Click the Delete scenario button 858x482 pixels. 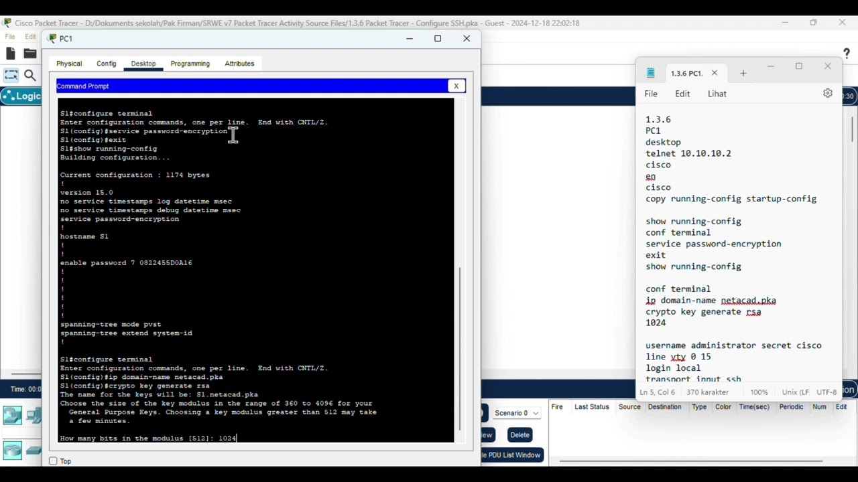pos(519,435)
